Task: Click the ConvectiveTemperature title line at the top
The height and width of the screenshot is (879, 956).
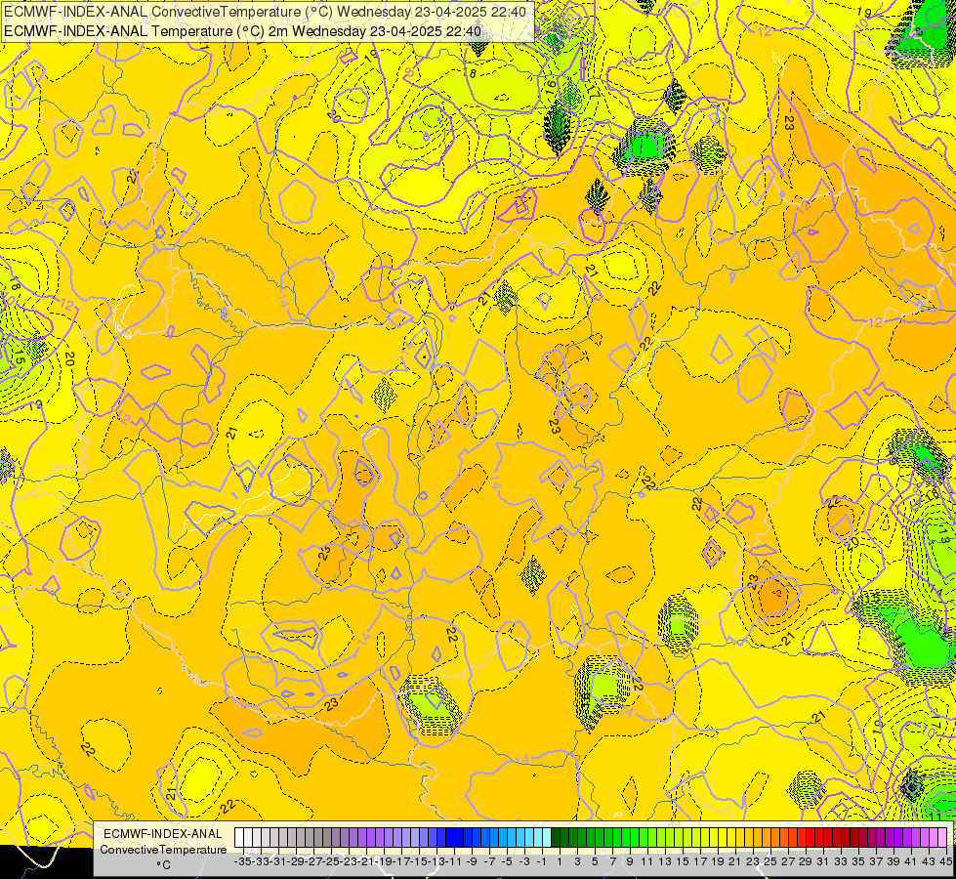Action: (266, 11)
